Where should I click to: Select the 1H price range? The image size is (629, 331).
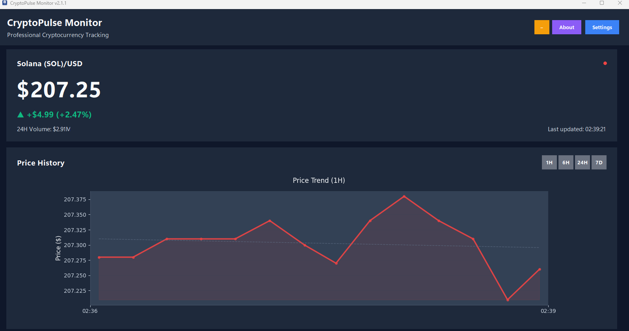(549, 162)
